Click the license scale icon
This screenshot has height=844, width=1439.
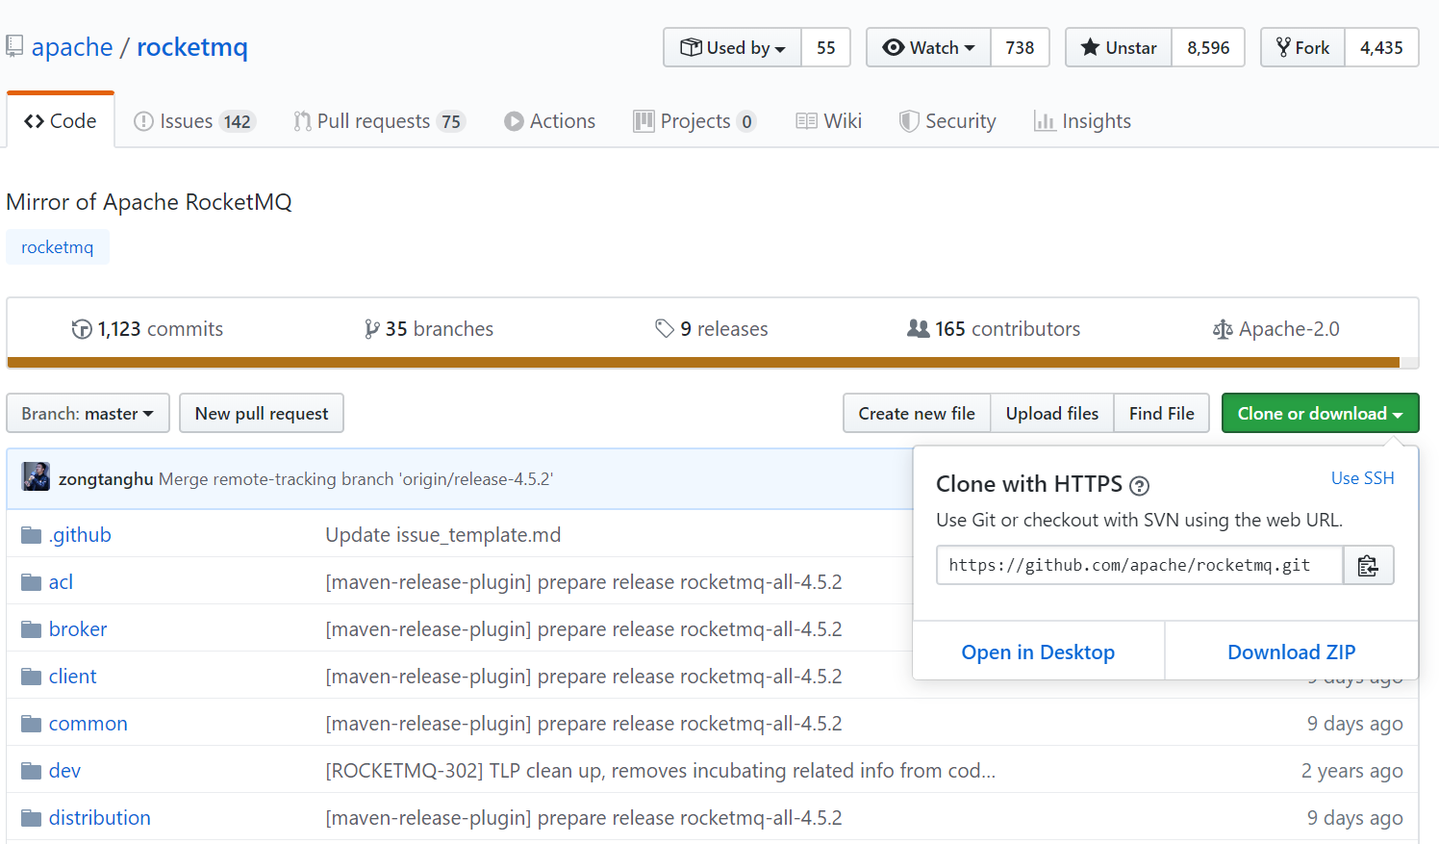[x=1223, y=330]
